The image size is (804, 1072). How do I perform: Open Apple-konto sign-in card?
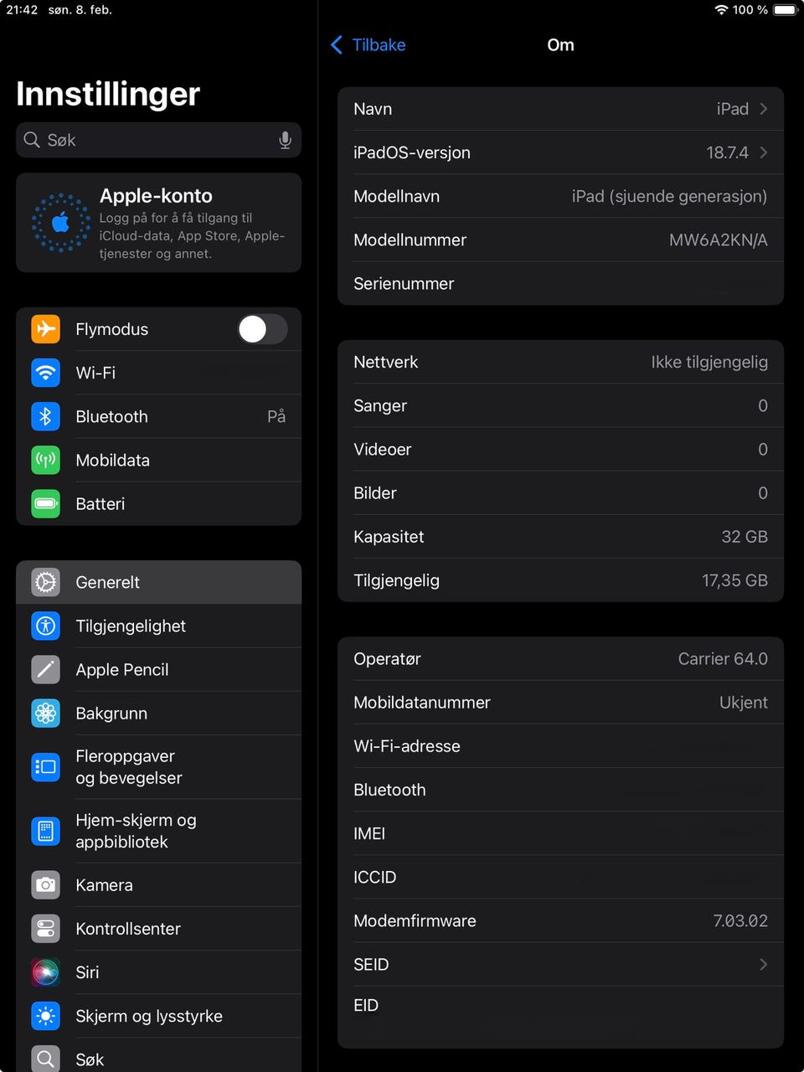point(158,223)
